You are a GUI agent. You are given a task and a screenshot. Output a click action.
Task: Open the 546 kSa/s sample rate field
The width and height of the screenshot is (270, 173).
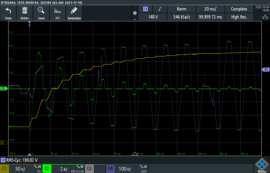[182, 17]
